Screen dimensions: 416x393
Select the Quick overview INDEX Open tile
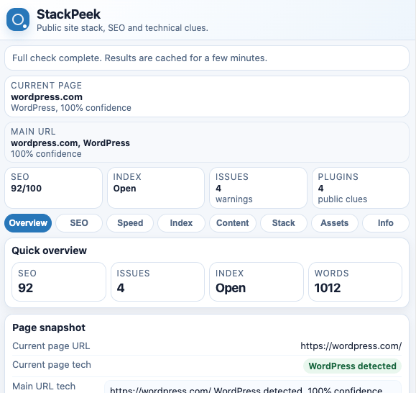[256, 282]
